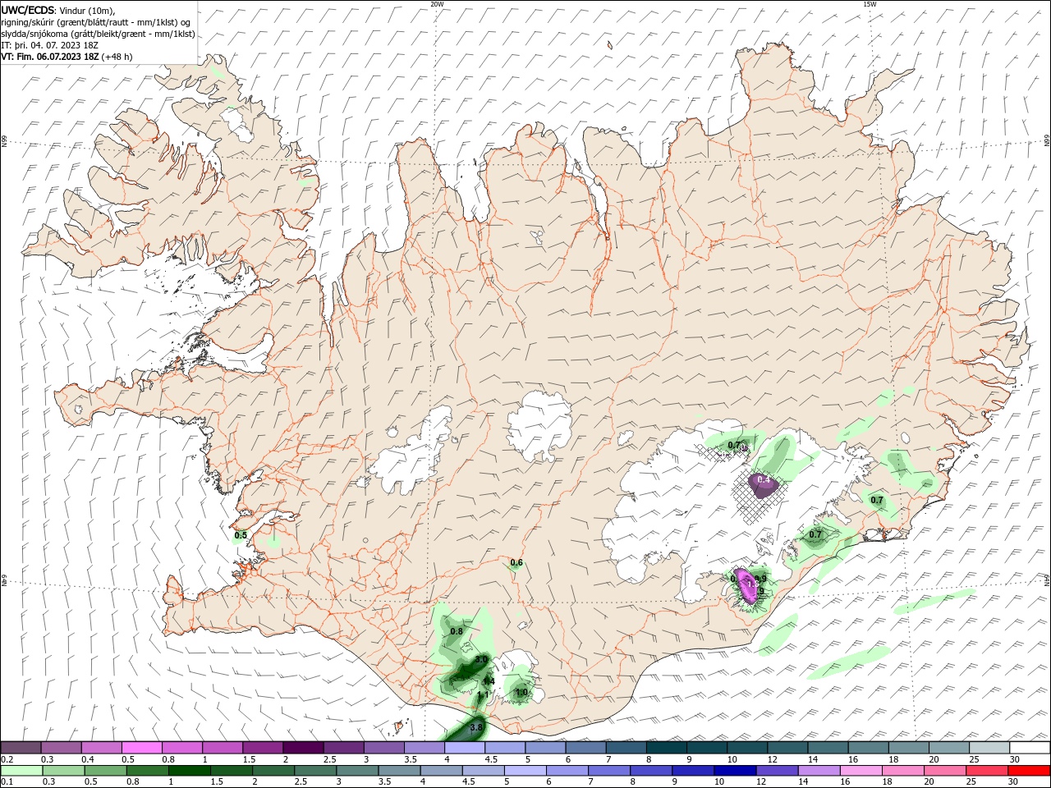Click the rigning/skúrir legend description line
The image size is (1051, 788).
tap(96, 22)
